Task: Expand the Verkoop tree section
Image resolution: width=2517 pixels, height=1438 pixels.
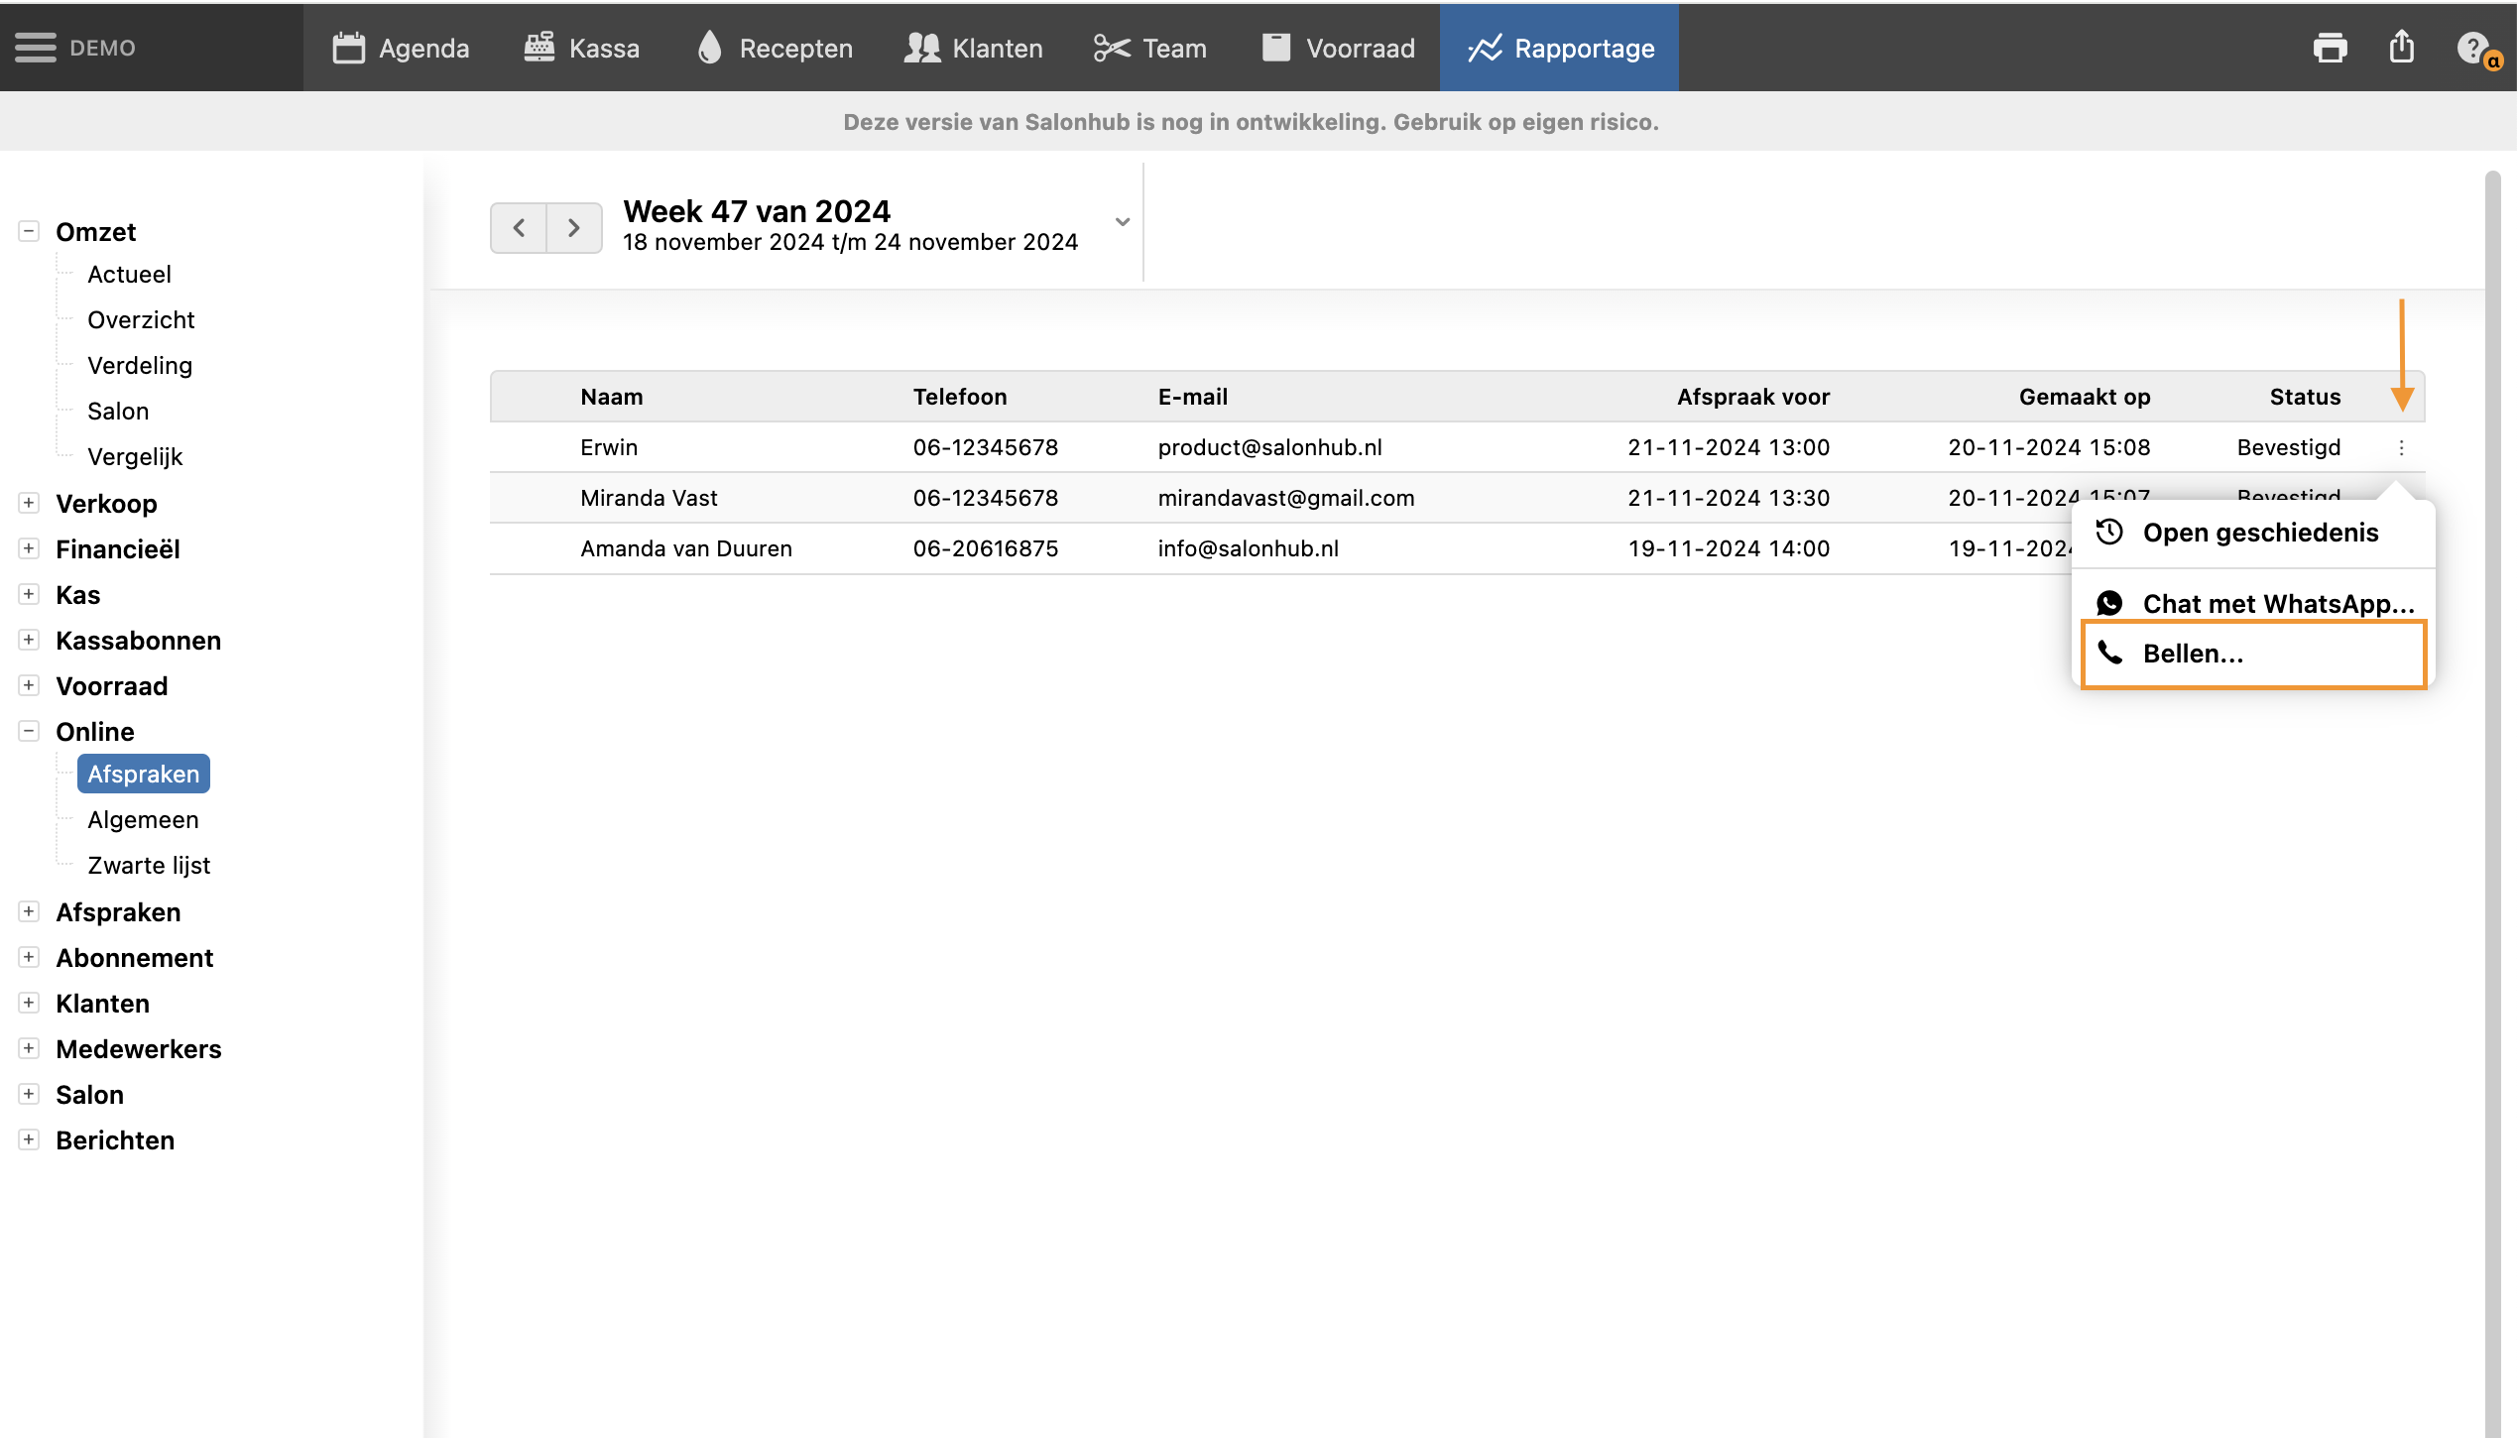Action: tap(29, 503)
